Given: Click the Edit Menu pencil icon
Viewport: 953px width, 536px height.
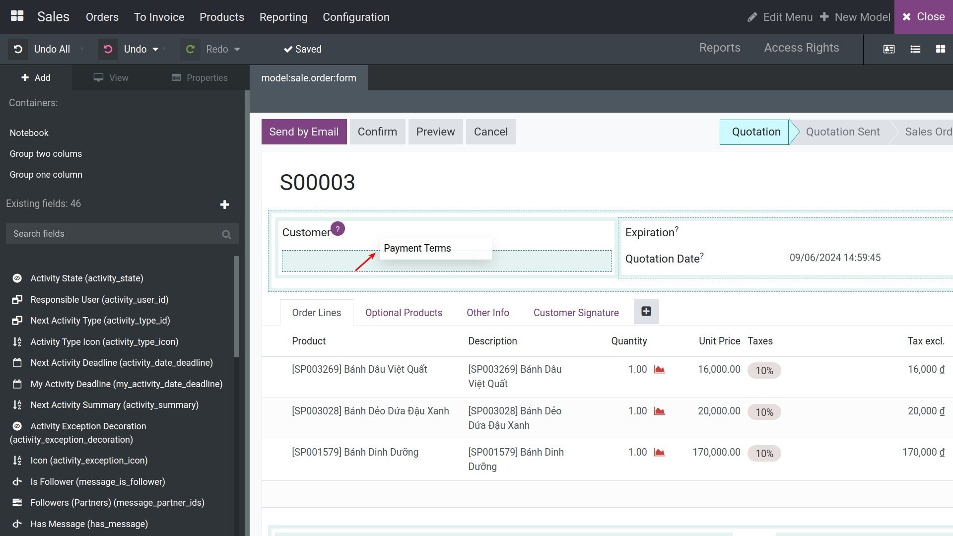Looking at the screenshot, I should [x=752, y=17].
